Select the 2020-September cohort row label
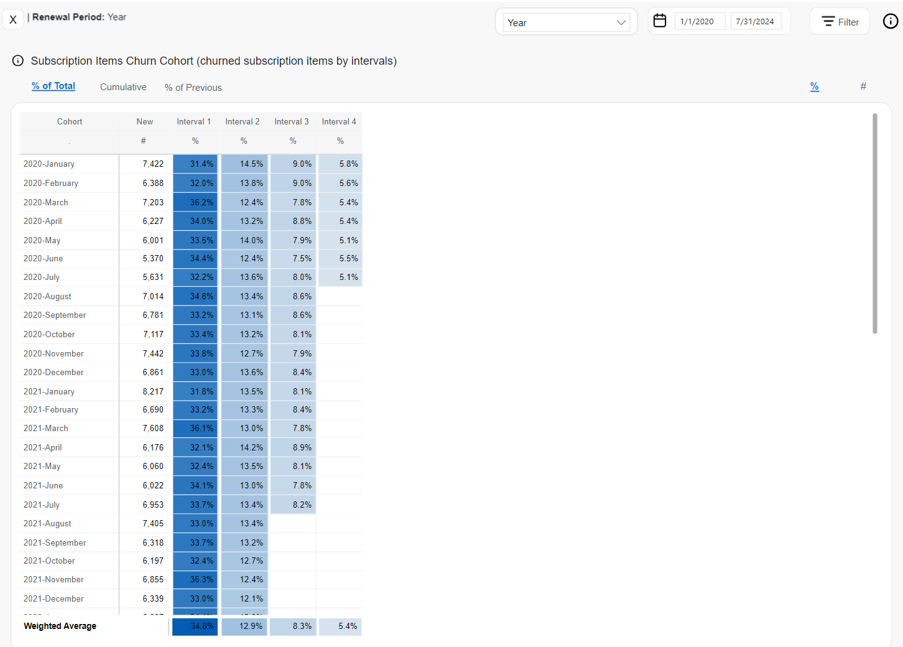This screenshot has width=903, height=647. [55, 315]
